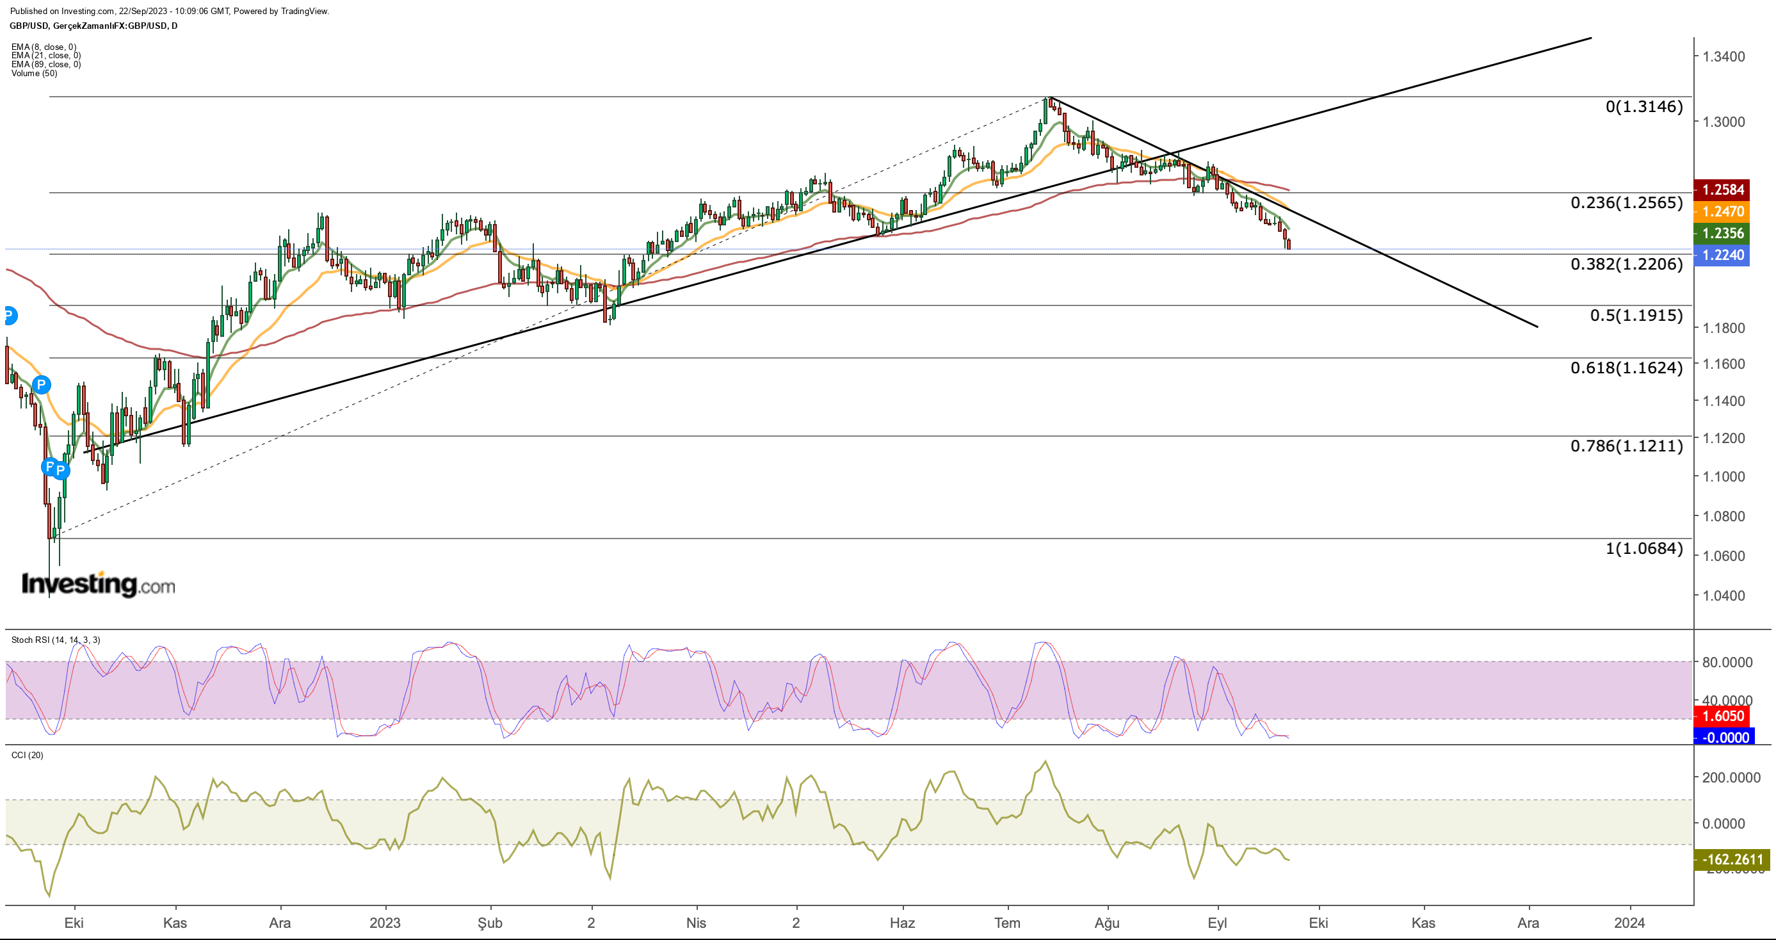Select the EMA (8, close, 0) indicator label
The height and width of the screenshot is (940, 1776).
tap(44, 47)
